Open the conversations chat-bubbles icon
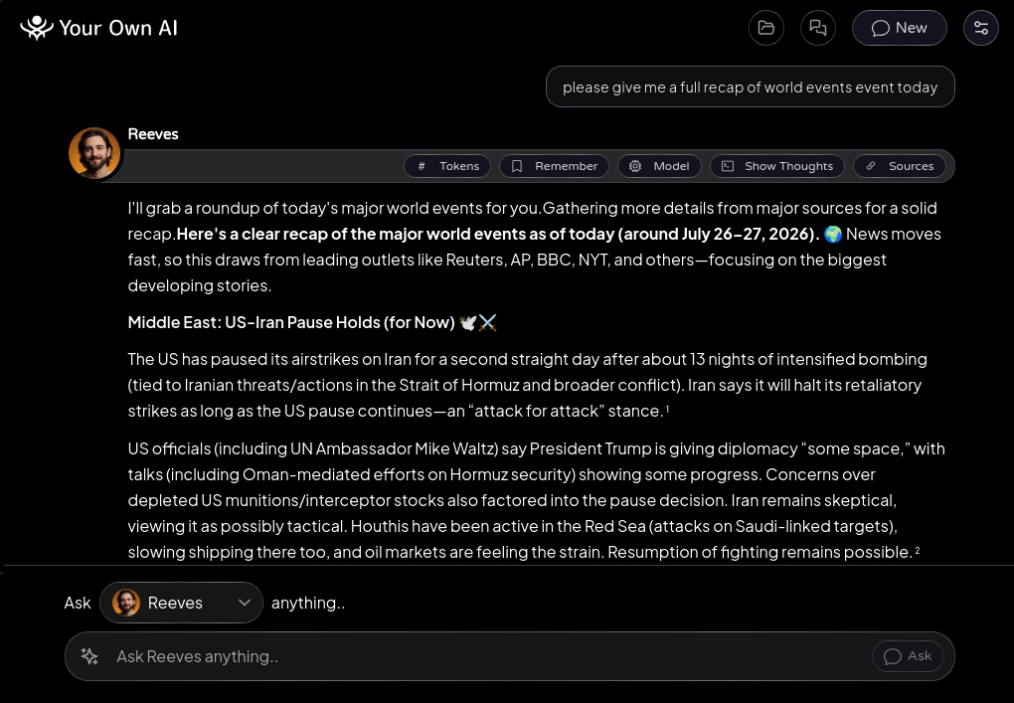1014x703 pixels. [x=818, y=28]
